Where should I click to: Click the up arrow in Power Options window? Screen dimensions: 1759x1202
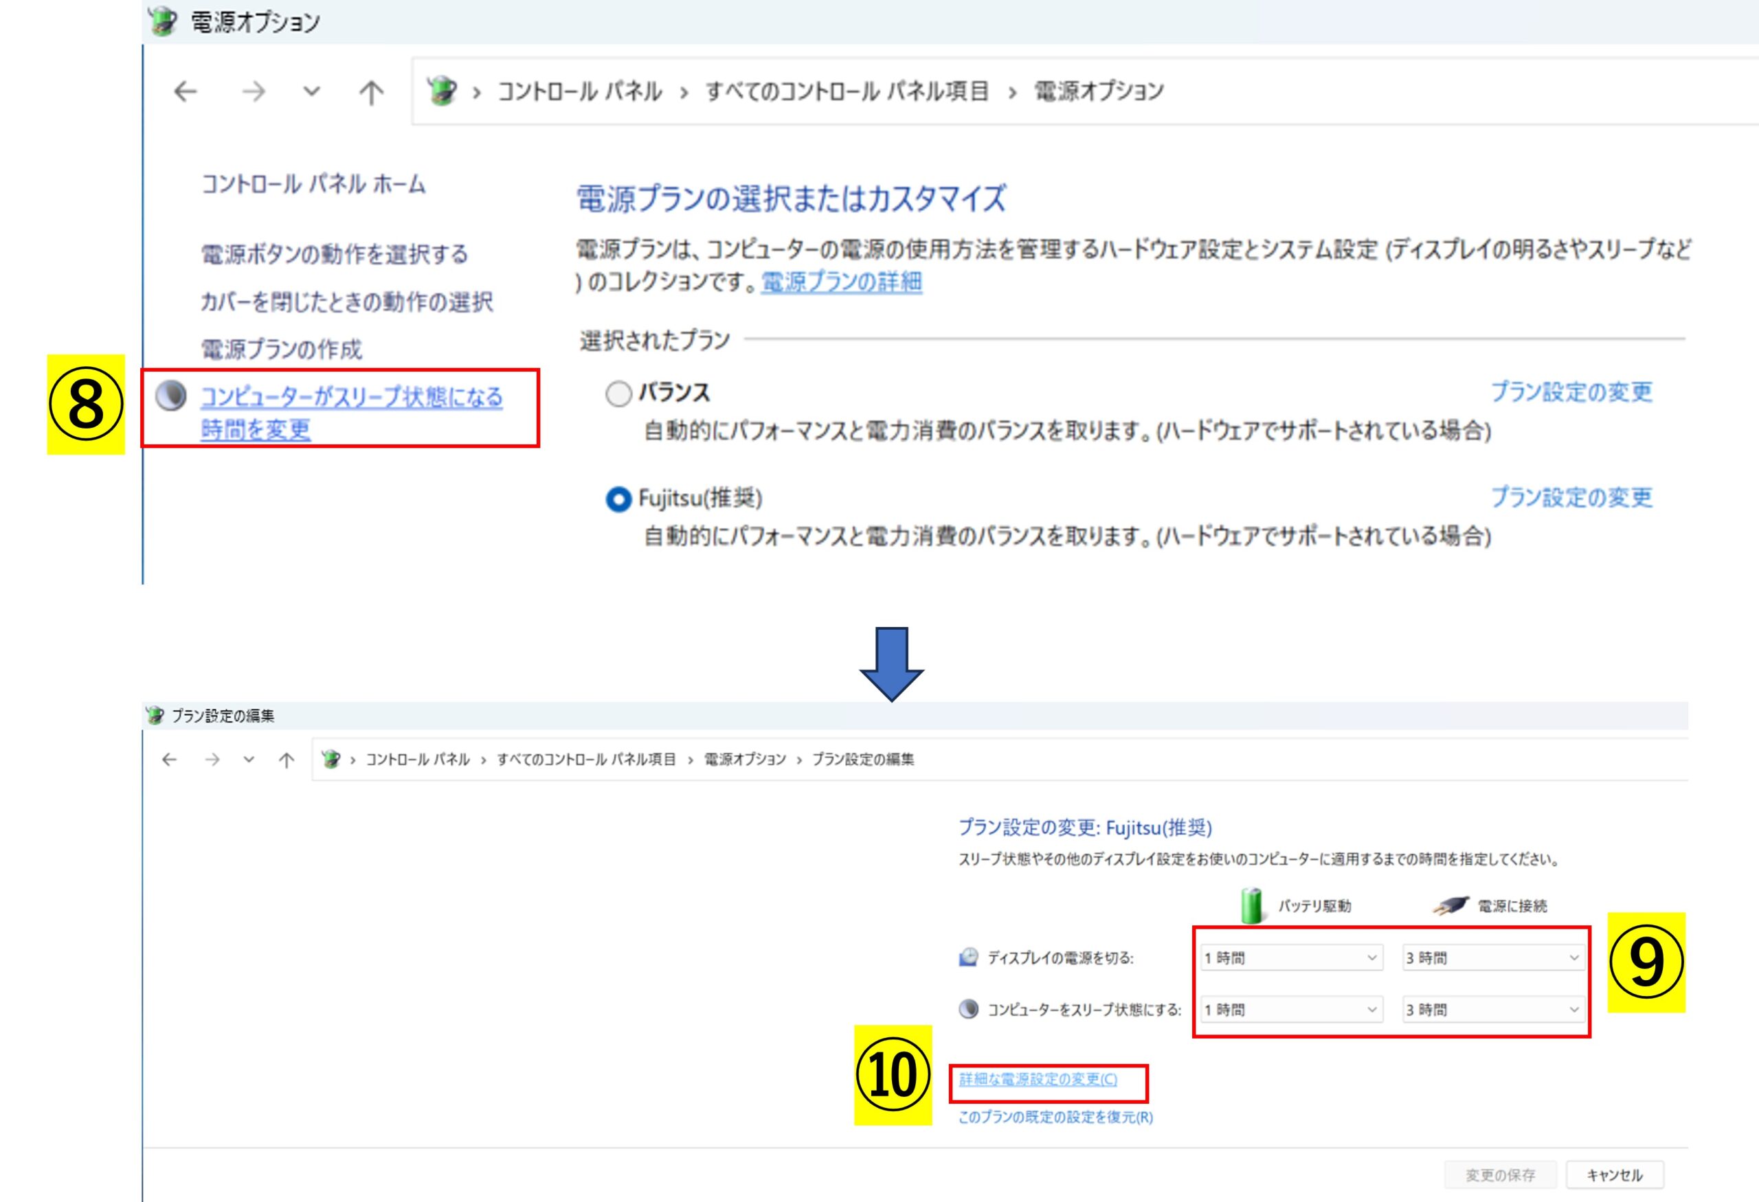pyautogui.click(x=371, y=92)
